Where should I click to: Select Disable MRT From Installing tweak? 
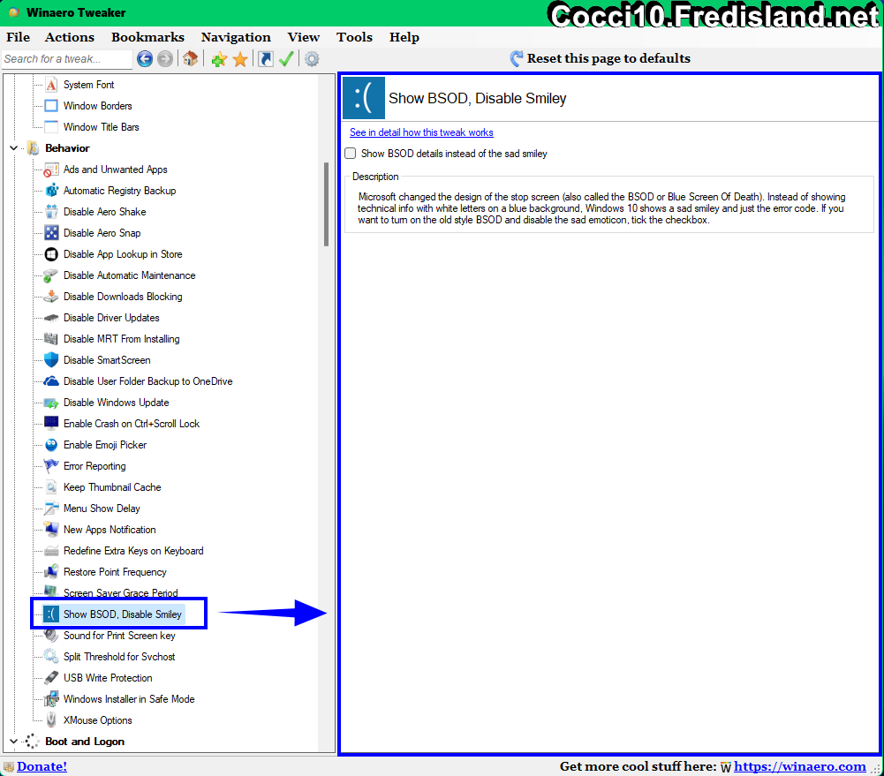tap(122, 339)
